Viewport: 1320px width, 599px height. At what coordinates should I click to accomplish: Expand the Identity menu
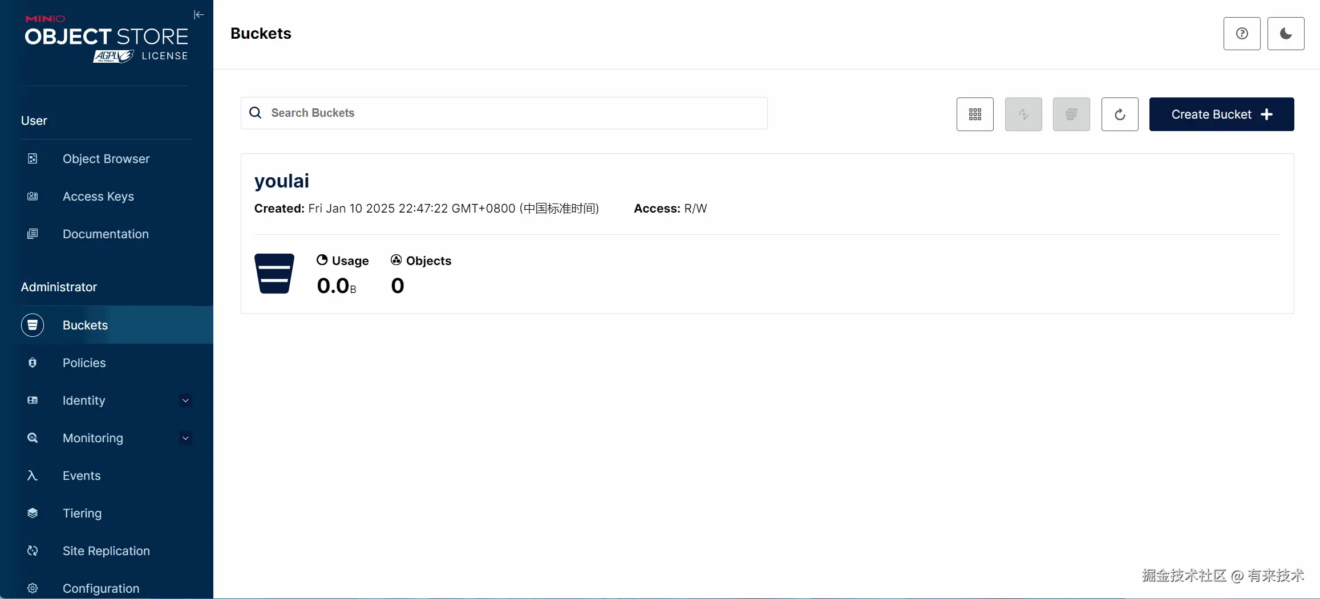[83, 400]
